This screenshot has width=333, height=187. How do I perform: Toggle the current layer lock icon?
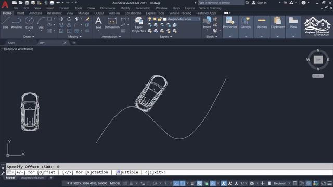160,19
